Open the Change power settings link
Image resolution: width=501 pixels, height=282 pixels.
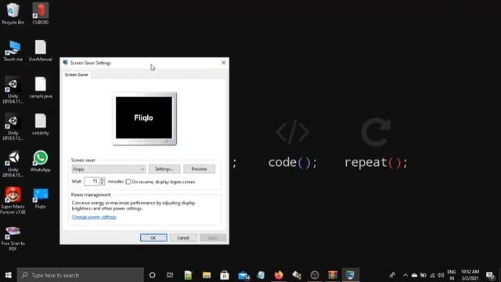click(94, 217)
